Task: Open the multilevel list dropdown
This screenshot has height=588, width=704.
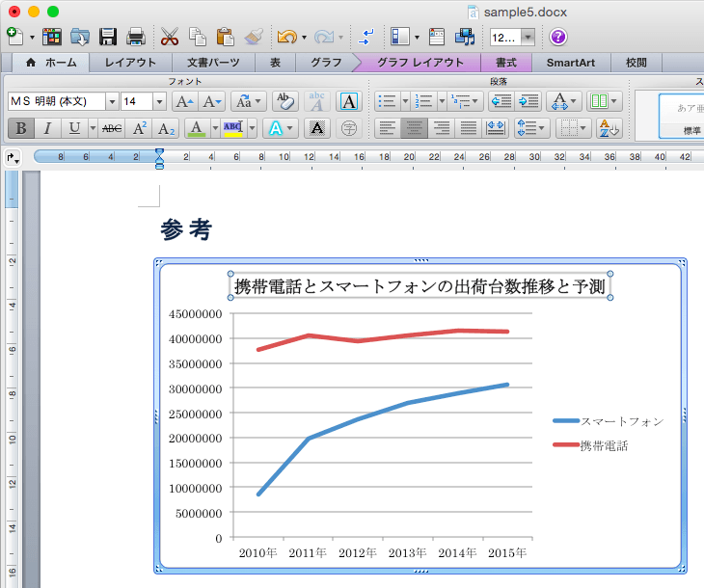Action: click(x=465, y=101)
